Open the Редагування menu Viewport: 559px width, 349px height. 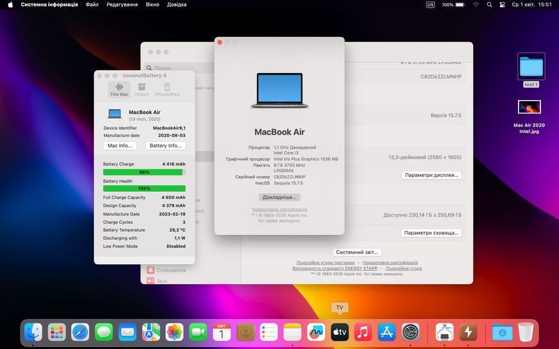[x=122, y=4]
